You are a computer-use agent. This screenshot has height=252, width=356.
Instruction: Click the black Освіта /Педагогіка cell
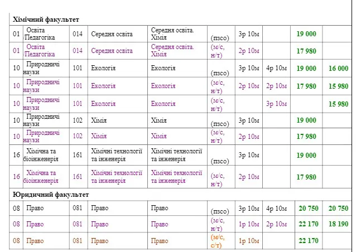tap(39, 34)
